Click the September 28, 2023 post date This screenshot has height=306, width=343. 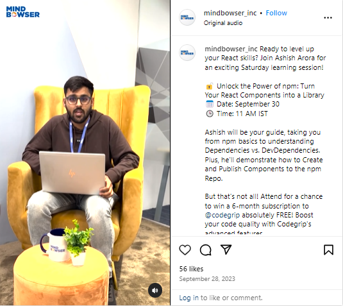click(207, 279)
